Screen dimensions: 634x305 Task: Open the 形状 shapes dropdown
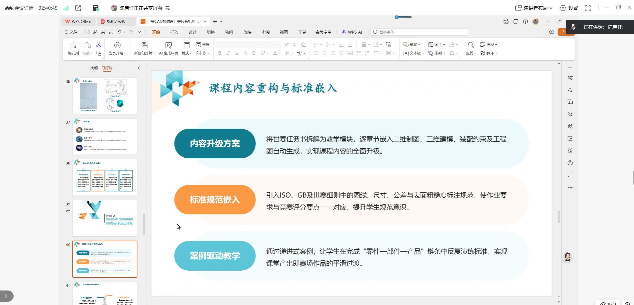click(x=412, y=45)
